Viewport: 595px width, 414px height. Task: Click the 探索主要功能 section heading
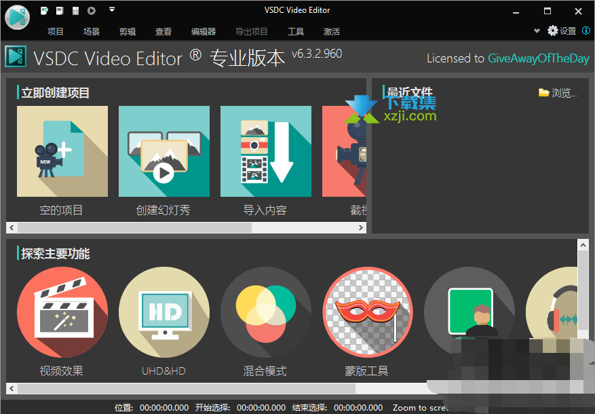pos(56,253)
